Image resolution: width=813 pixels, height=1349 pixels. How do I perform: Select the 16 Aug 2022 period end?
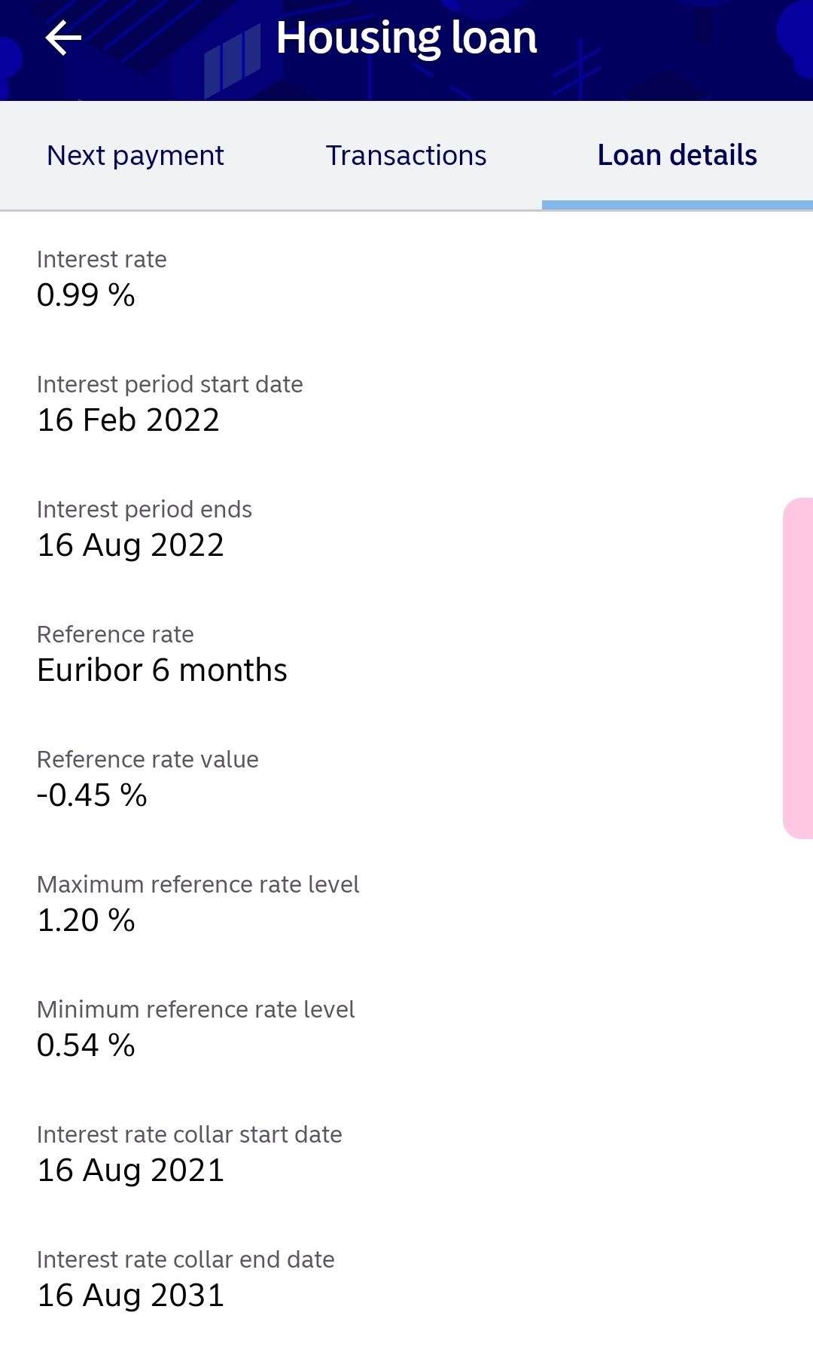click(x=131, y=545)
